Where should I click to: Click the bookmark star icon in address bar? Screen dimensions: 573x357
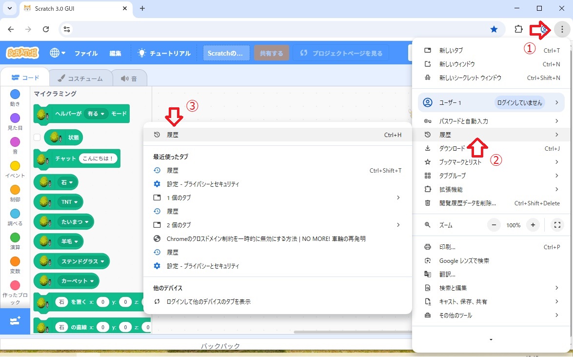click(x=494, y=29)
